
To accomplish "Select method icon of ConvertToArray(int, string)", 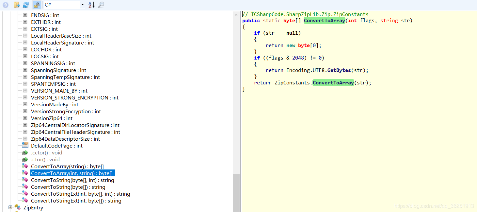I will point(25,173).
